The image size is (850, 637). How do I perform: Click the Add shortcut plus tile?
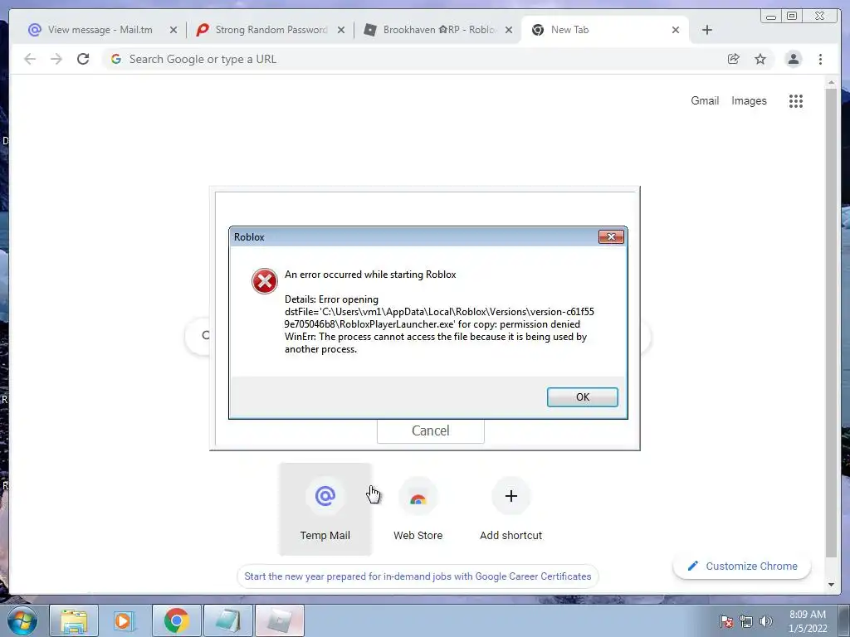click(510, 509)
